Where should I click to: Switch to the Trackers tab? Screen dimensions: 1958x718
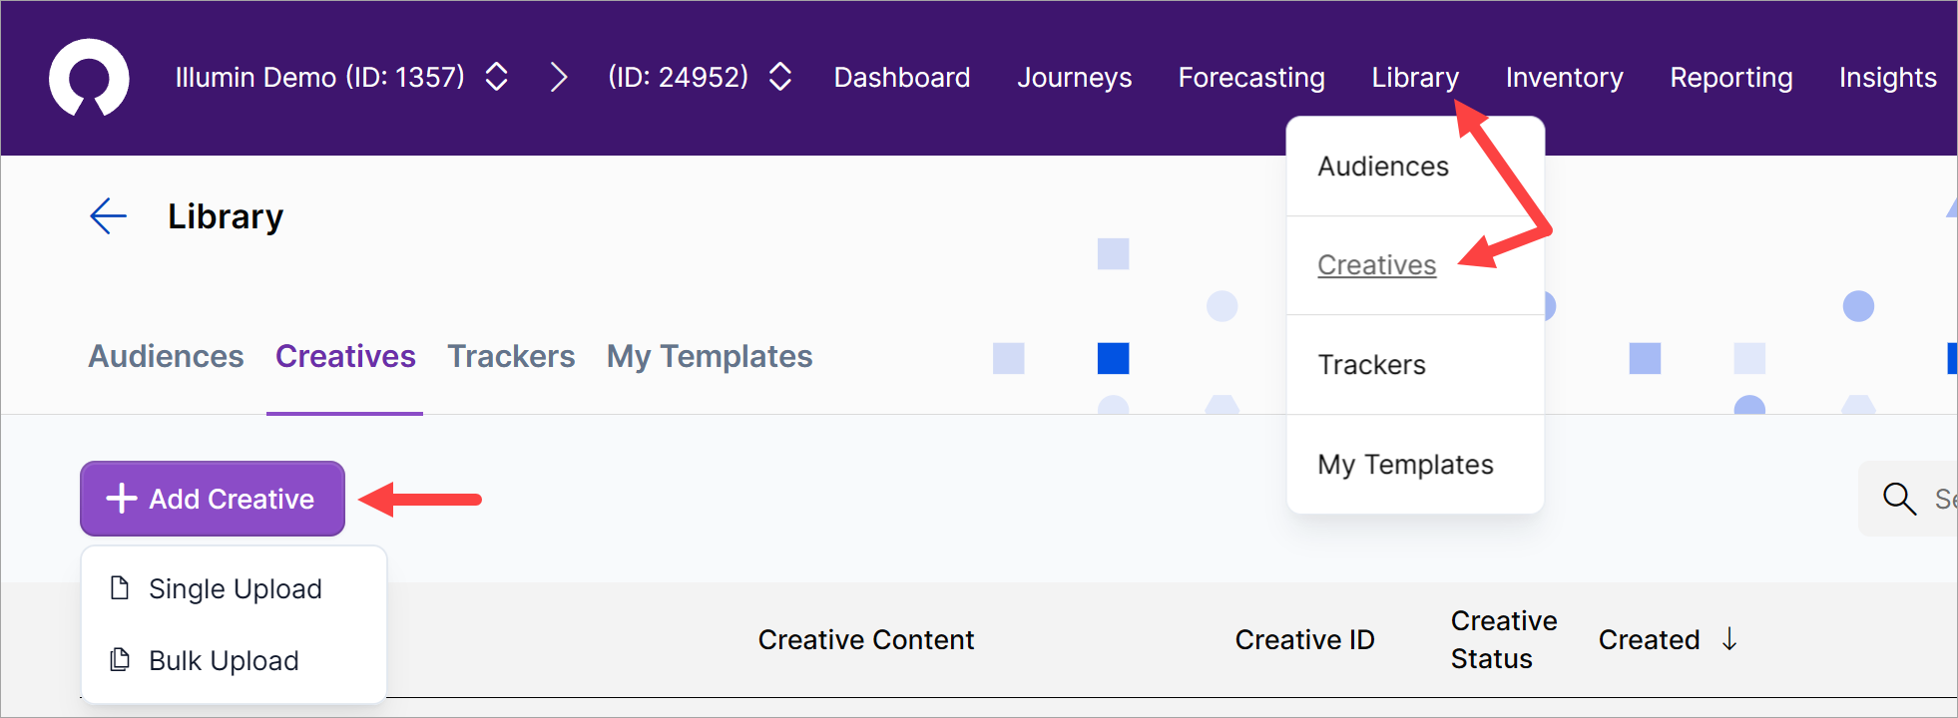click(511, 357)
